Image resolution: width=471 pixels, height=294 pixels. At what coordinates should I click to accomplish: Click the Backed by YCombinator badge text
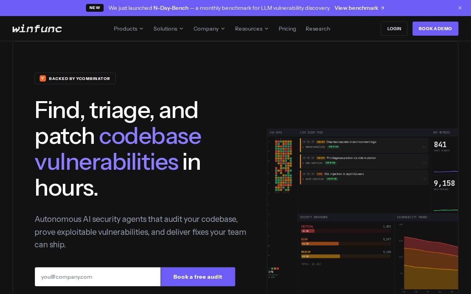79,78
